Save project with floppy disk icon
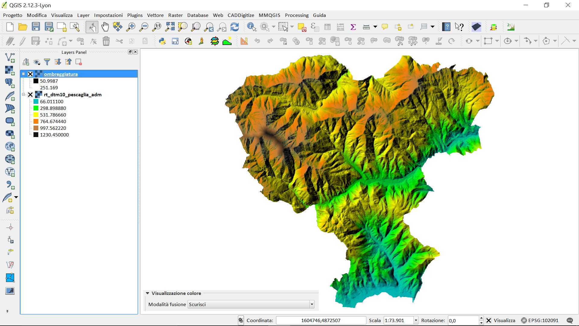The image size is (579, 326). coord(36,27)
